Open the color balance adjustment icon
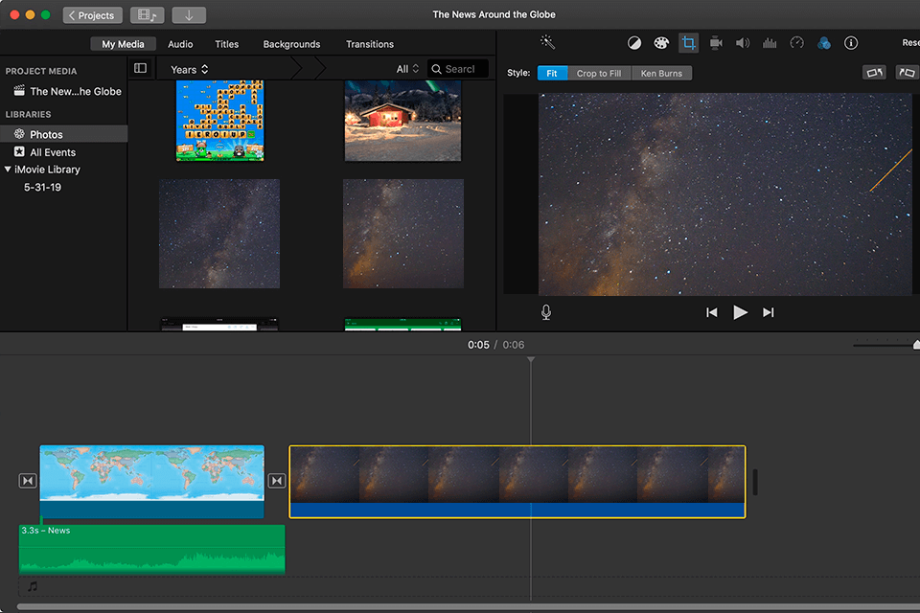The image size is (920, 613). coord(633,43)
